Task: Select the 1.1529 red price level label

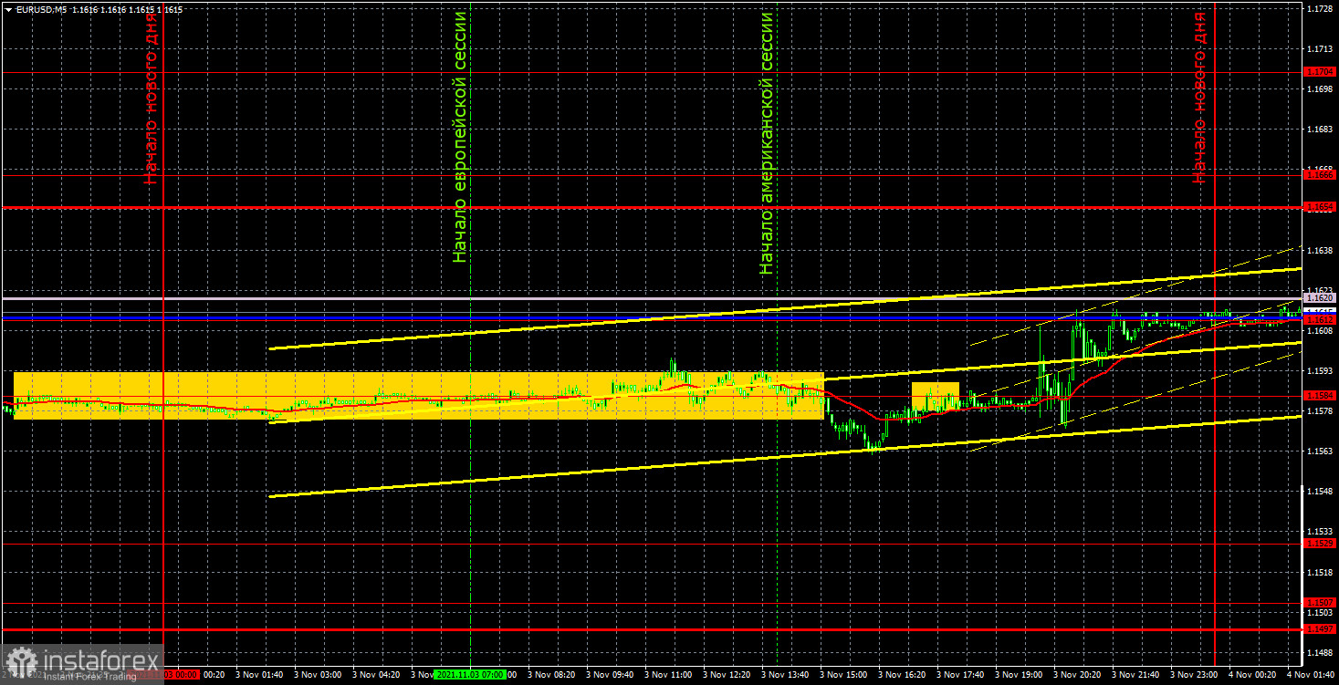Action: [1321, 544]
